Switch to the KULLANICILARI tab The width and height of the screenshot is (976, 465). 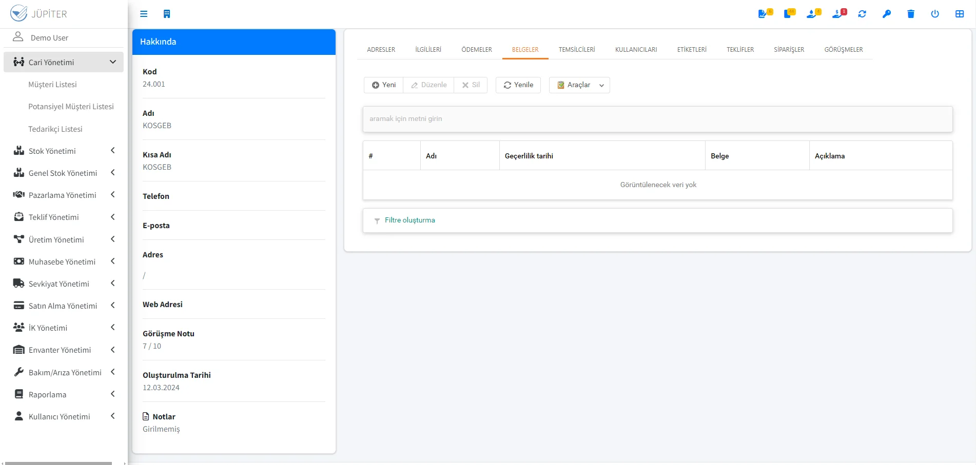click(x=636, y=50)
